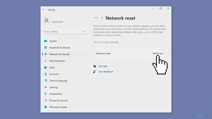The image size is (212, 119).
Task: Maximize the Settings window
Action: click(161, 8)
